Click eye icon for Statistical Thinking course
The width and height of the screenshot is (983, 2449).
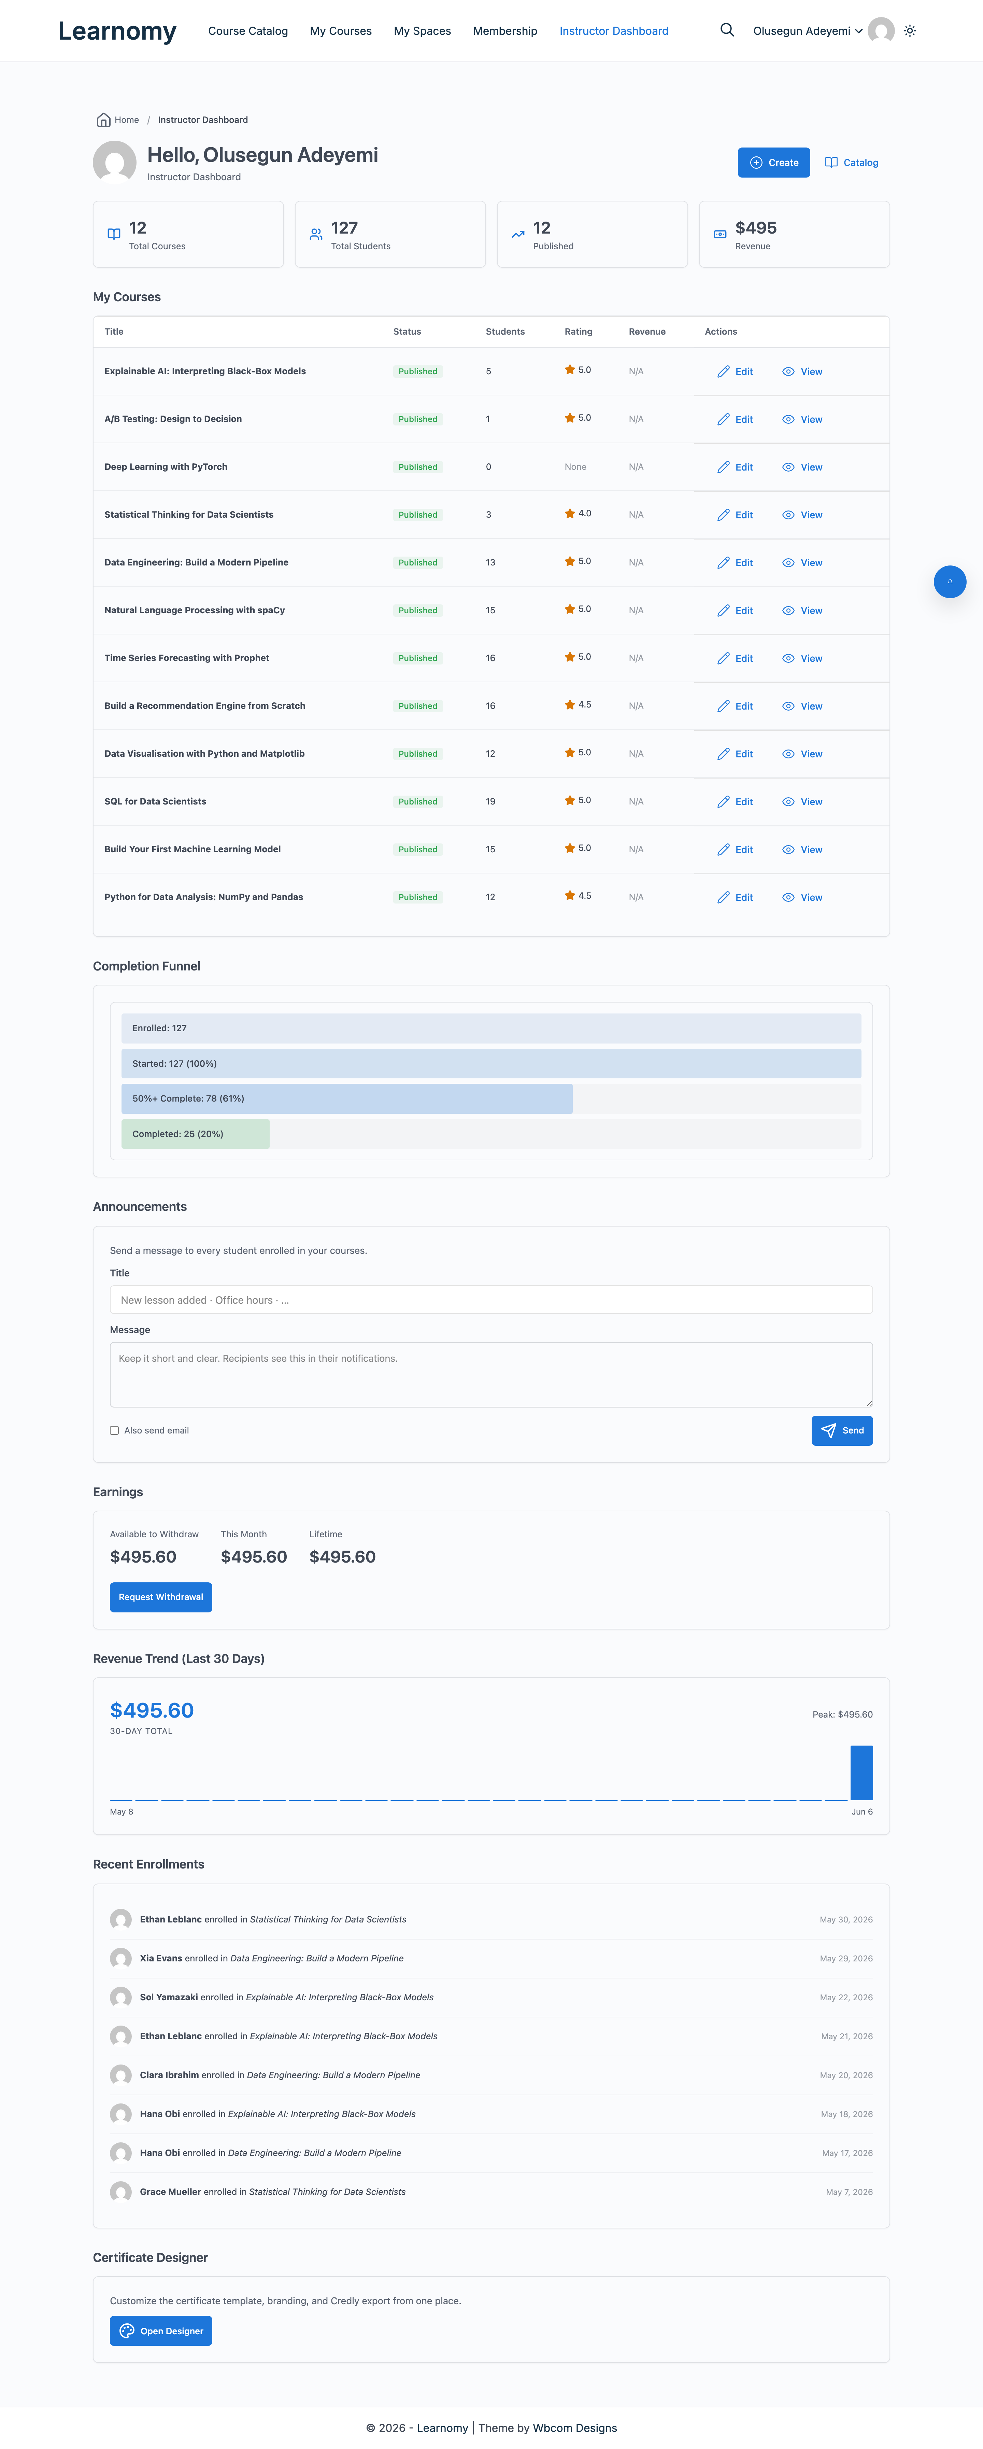click(x=788, y=515)
